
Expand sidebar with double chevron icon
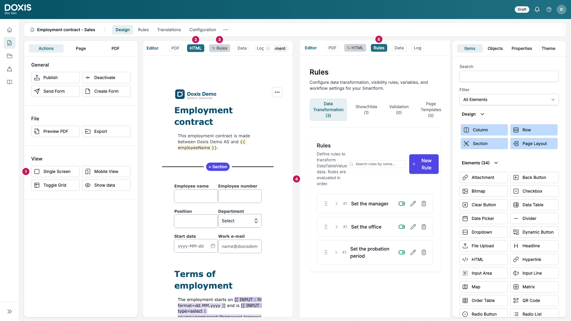point(10,311)
